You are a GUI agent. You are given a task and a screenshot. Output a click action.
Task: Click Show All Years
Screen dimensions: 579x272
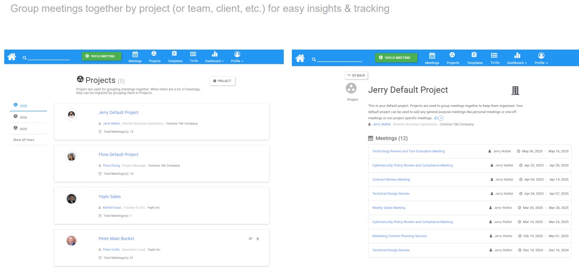tap(24, 140)
